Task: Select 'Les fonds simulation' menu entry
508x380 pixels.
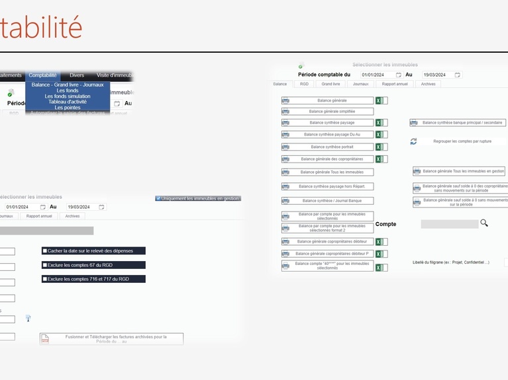Action: coord(68,96)
